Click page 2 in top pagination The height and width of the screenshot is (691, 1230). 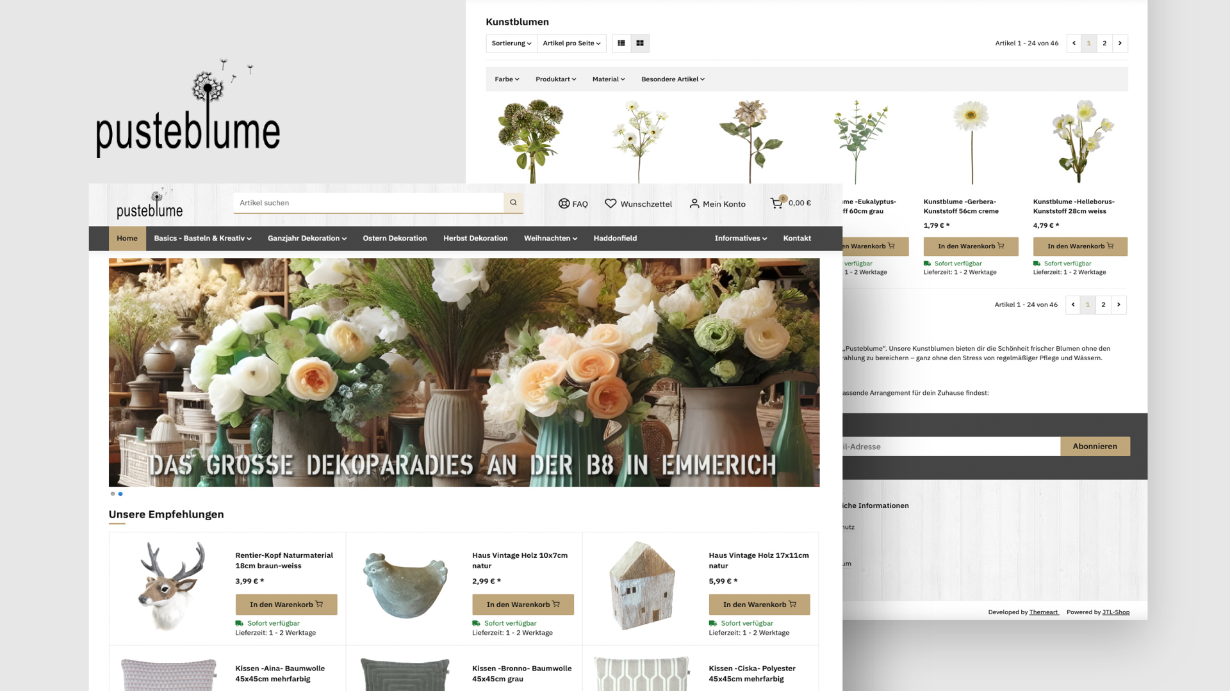click(x=1104, y=44)
